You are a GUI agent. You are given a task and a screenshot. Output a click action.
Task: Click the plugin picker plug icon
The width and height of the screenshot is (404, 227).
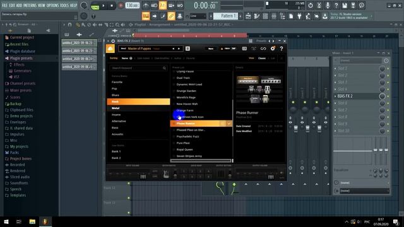(x=299, y=16)
